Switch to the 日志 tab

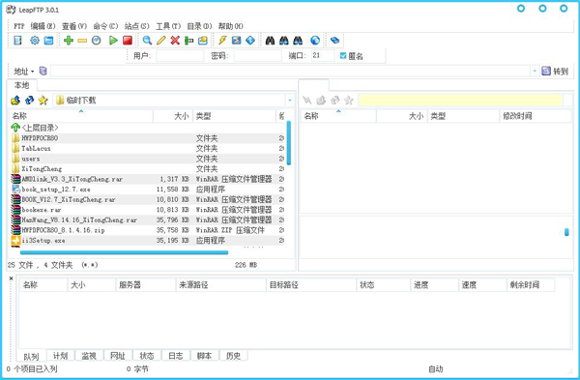point(175,356)
